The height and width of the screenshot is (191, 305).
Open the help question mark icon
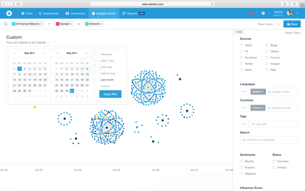point(263,13)
